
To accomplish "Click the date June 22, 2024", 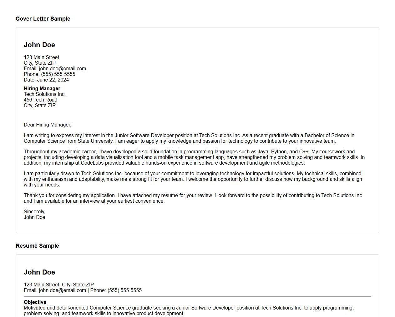I will [46, 80].
